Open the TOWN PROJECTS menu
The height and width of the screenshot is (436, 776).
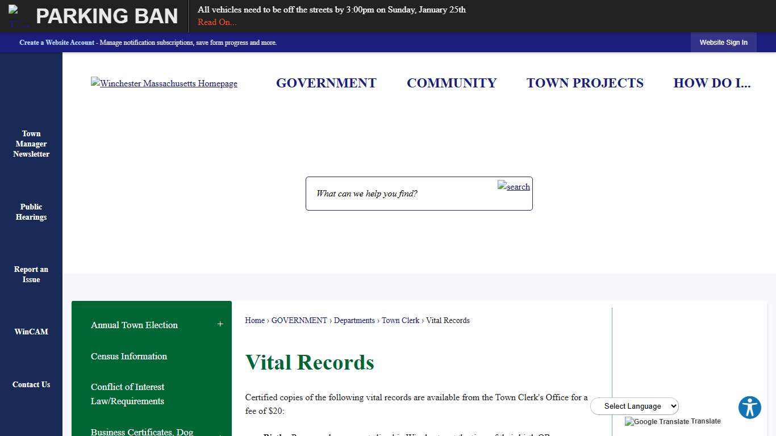(x=585, y=83)
